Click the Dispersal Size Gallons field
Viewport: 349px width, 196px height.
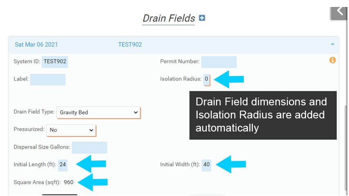pyautogui.click(x=89, y=147)
